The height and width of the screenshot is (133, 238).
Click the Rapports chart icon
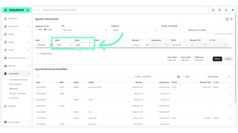tap(6, 106)
